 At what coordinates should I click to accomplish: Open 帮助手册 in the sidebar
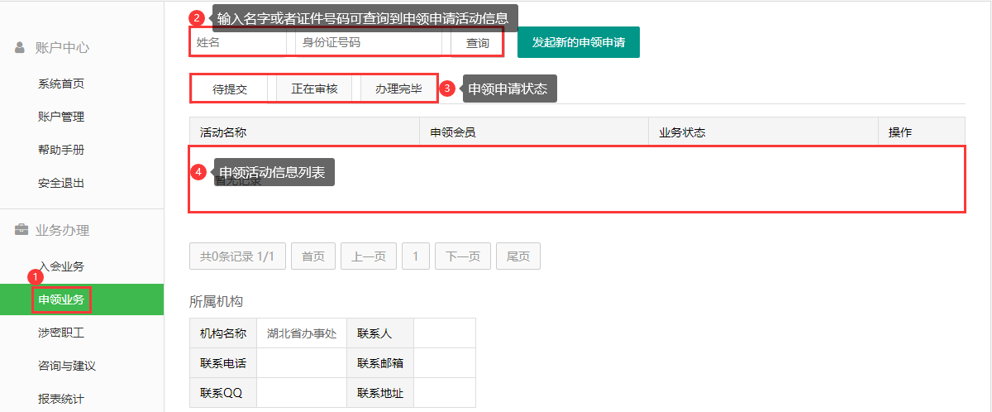point(61,150)
